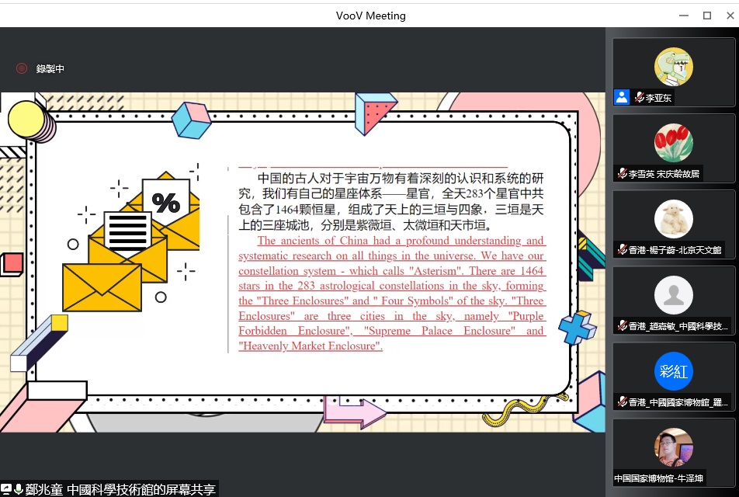This screenshot has height=497, width=739.
Task: Click the VooV Meeting window title
Action: click(x=370, y=16)
